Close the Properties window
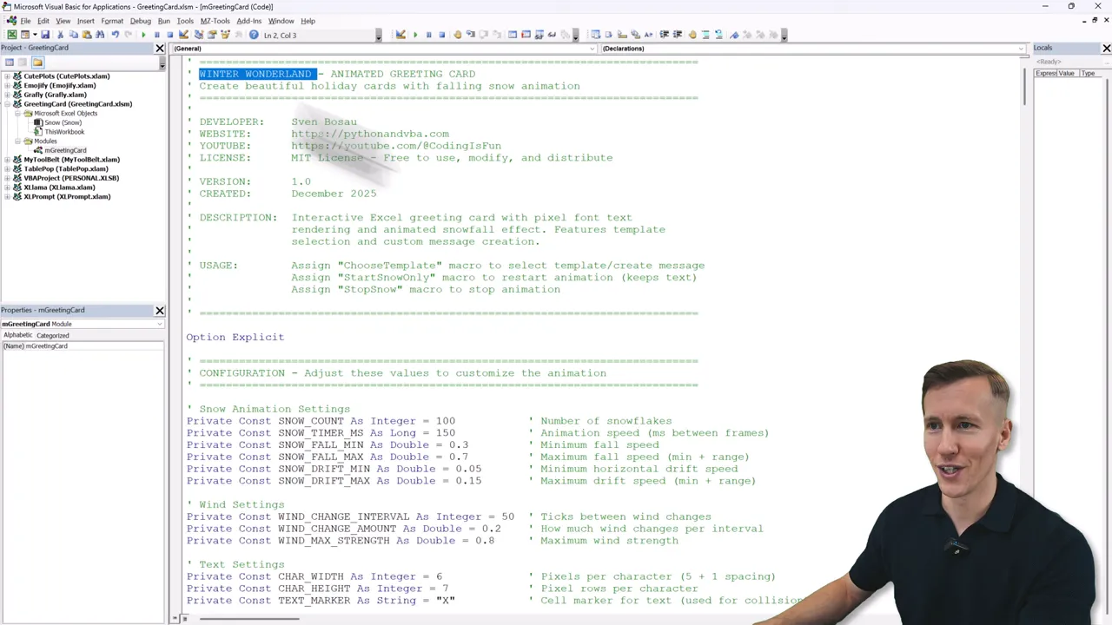 (x=160, y=310)
